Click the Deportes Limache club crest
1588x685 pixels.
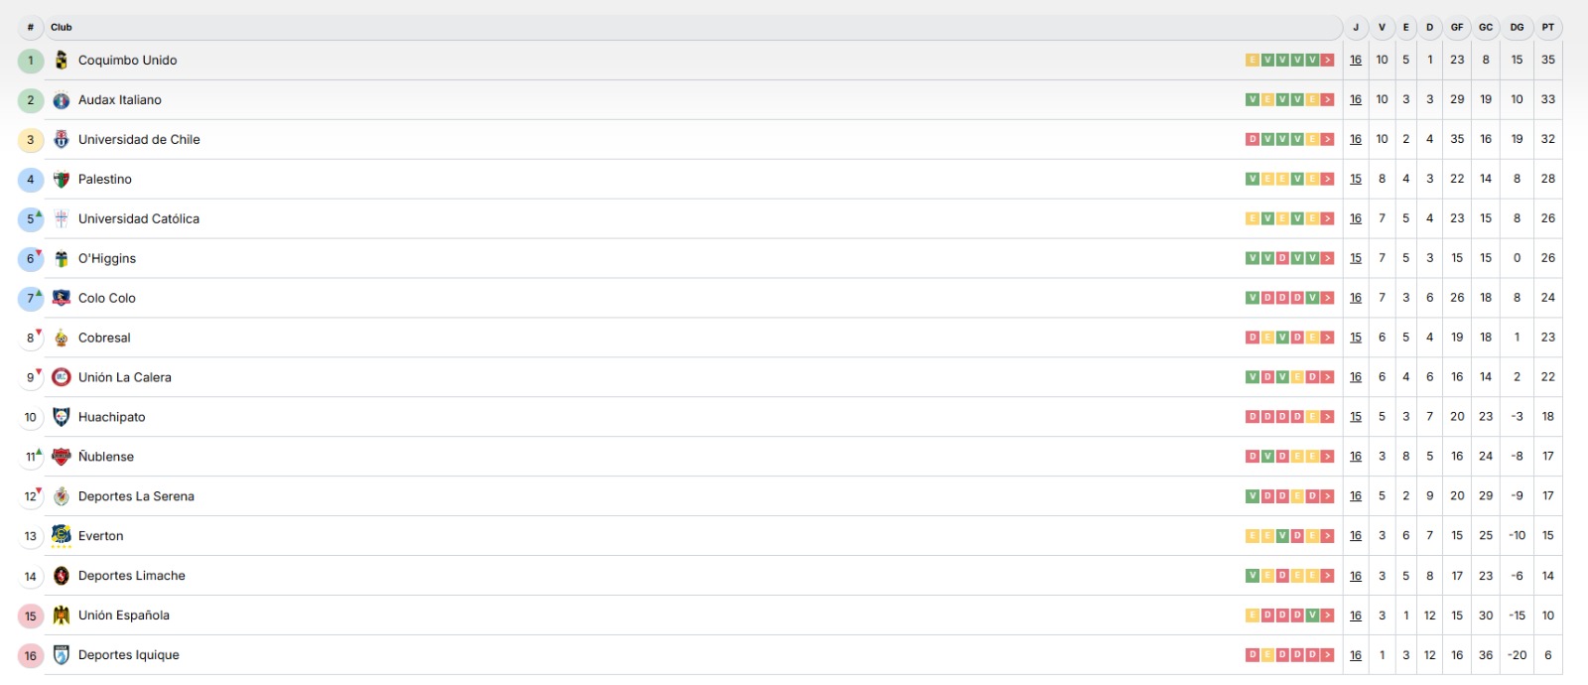pos(62,576)
